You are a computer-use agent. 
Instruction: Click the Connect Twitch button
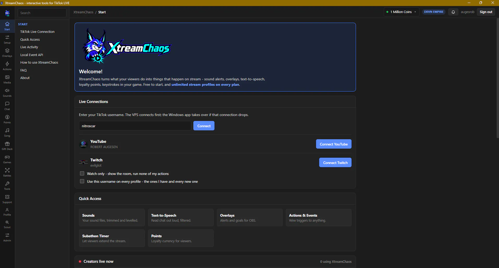(x=335, y=163)
